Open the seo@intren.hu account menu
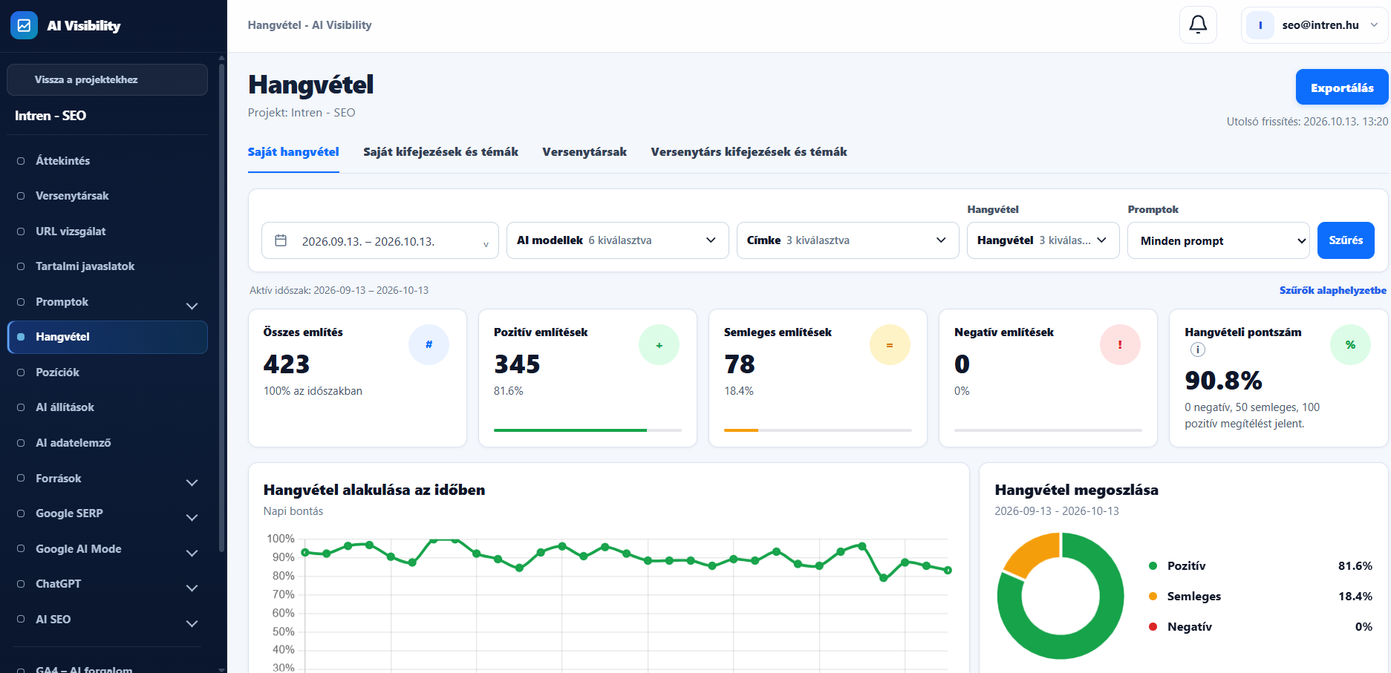 (x=1314, y=25)
